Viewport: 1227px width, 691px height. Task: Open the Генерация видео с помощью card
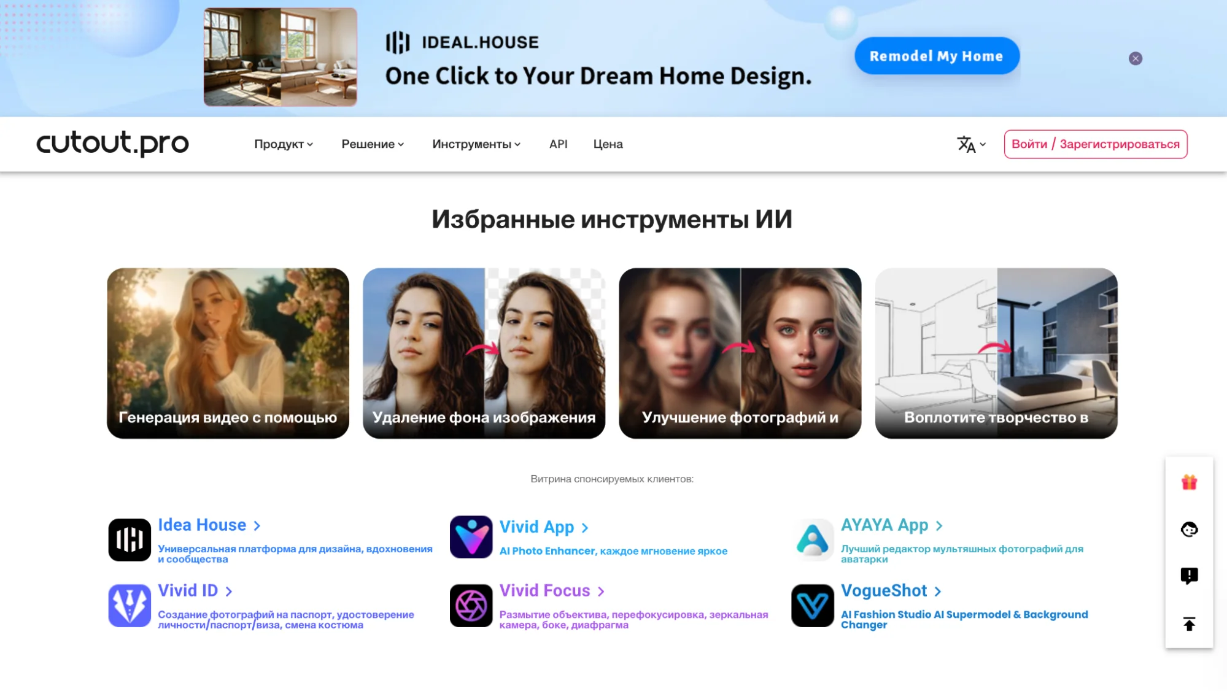click(x=228, y=353)
